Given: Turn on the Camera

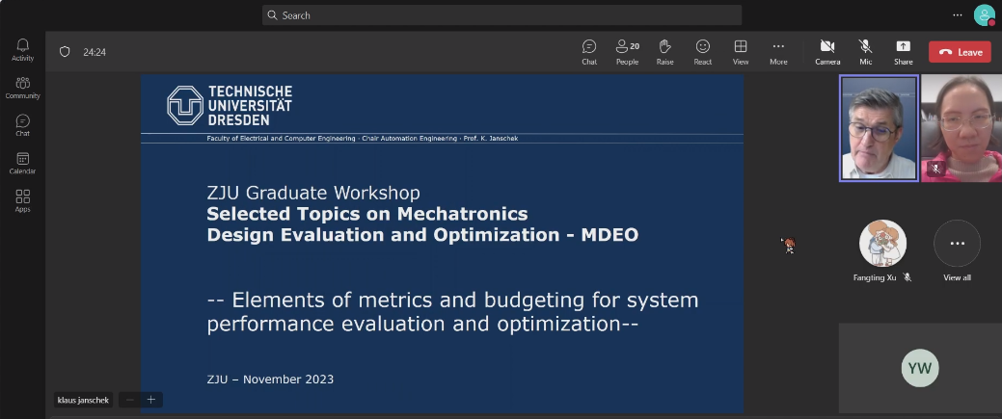Looking at the screenshot, I should point(827,51).
